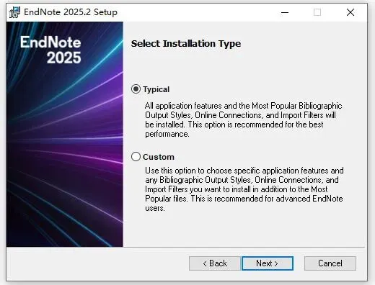Choose the Custom installation radio button
The height and width of the screenshot is (285, 375).
click(136, 157)
